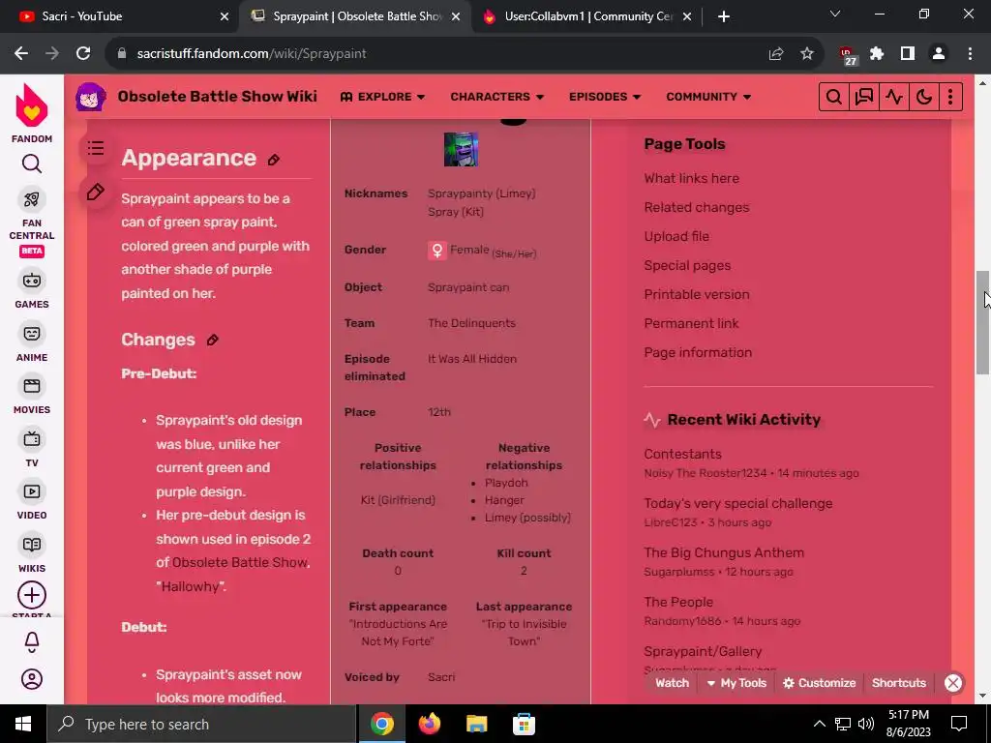Open Special pages link
991x743 pixels.
point(687,265)
